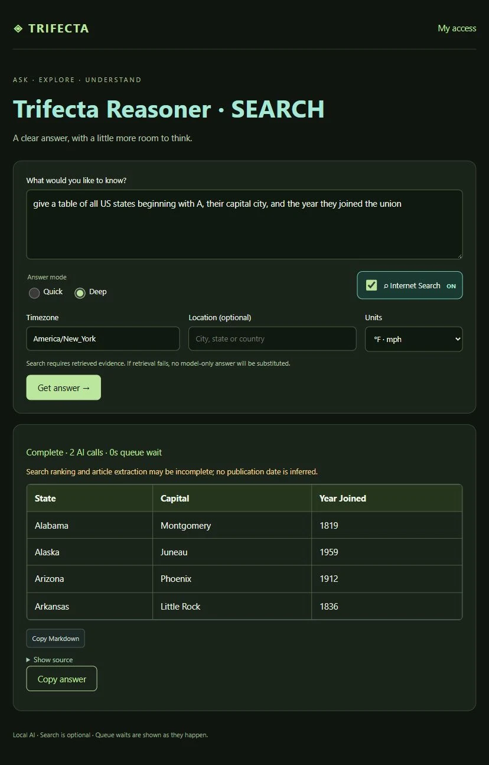Select the Deep answer mode
This screenshot has width=489, height=765.
click(x=80, y=292)
